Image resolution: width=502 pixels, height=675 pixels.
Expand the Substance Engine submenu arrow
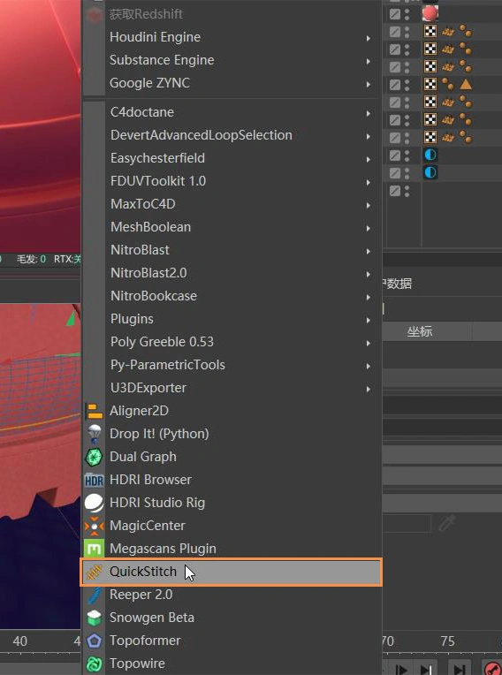click(369, 62)
